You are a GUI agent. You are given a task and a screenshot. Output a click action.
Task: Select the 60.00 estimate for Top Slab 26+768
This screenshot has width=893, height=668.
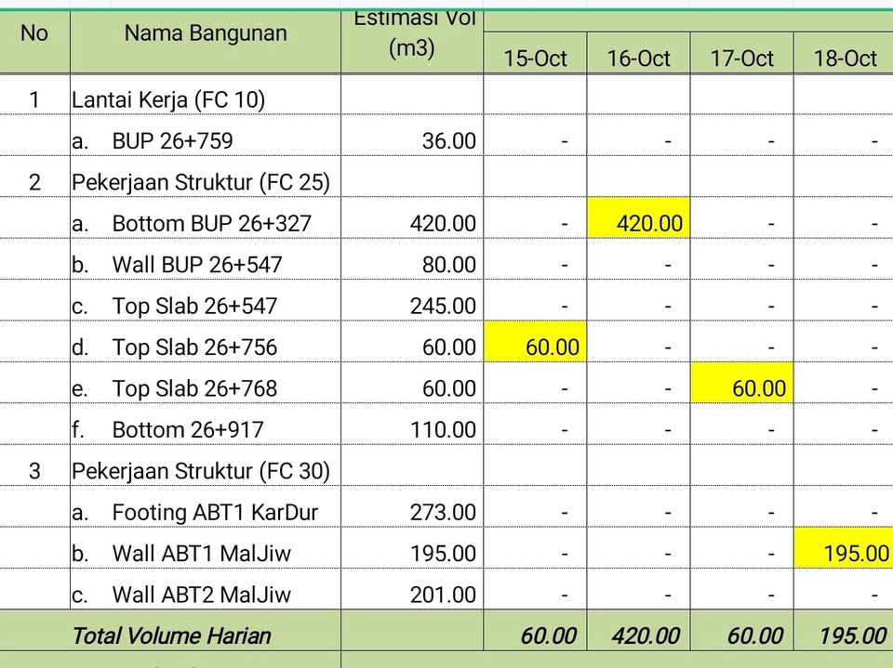(412, 383)
